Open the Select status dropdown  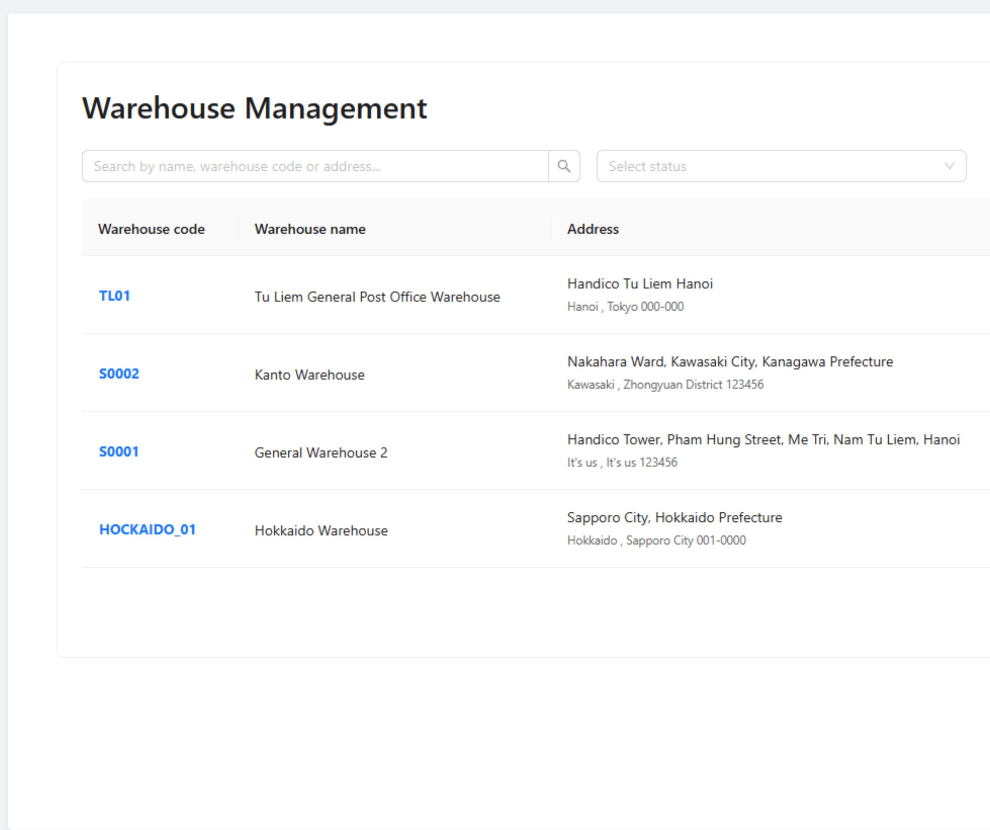781,166
